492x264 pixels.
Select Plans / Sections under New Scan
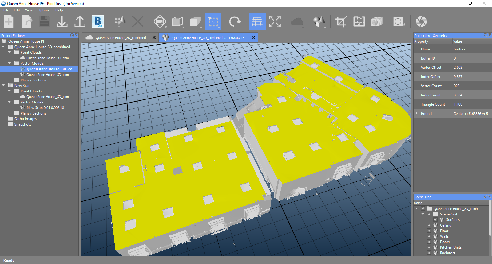pos(33,113)
